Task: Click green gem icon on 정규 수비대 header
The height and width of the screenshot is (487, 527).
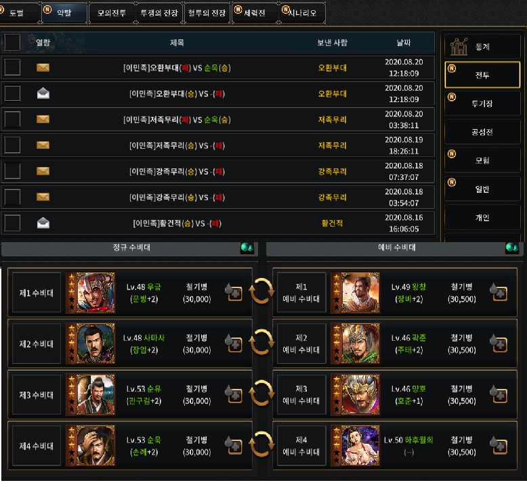Action: point(247,248)
